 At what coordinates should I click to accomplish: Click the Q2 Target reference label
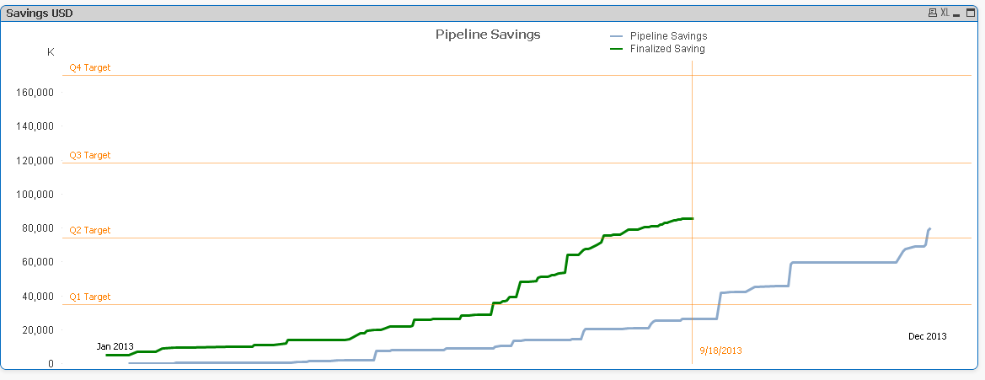tap(90, 230)
